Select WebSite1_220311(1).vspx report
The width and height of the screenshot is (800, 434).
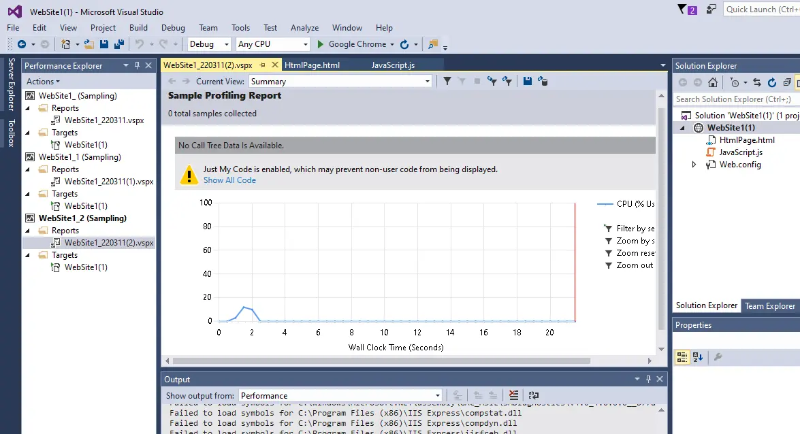(109, 182)
